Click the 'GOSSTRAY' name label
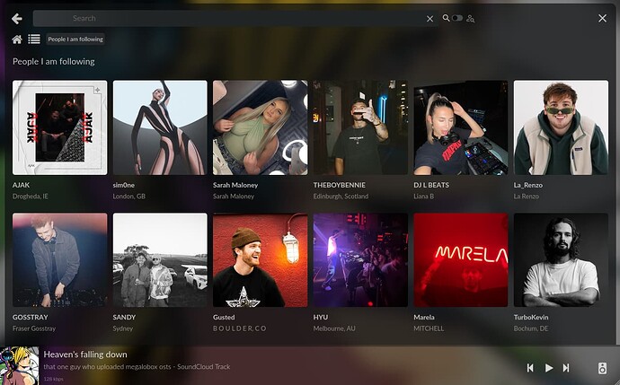 click(30, 317)
